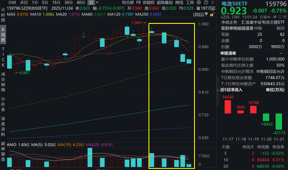
Task: Open the chart settings gear icon
Action: (199, 2)
